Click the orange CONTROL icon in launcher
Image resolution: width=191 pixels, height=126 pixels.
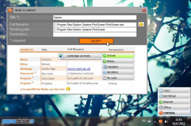(161, 113)
